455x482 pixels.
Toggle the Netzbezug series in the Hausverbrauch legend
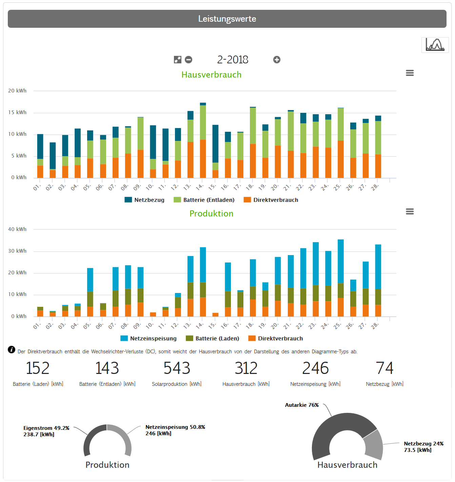[x=145, y=200]
